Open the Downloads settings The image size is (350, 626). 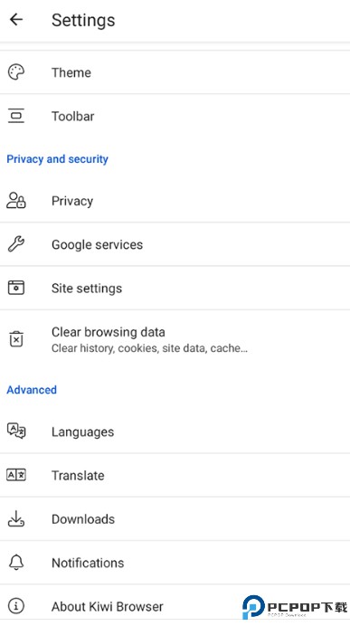[175, 518]
